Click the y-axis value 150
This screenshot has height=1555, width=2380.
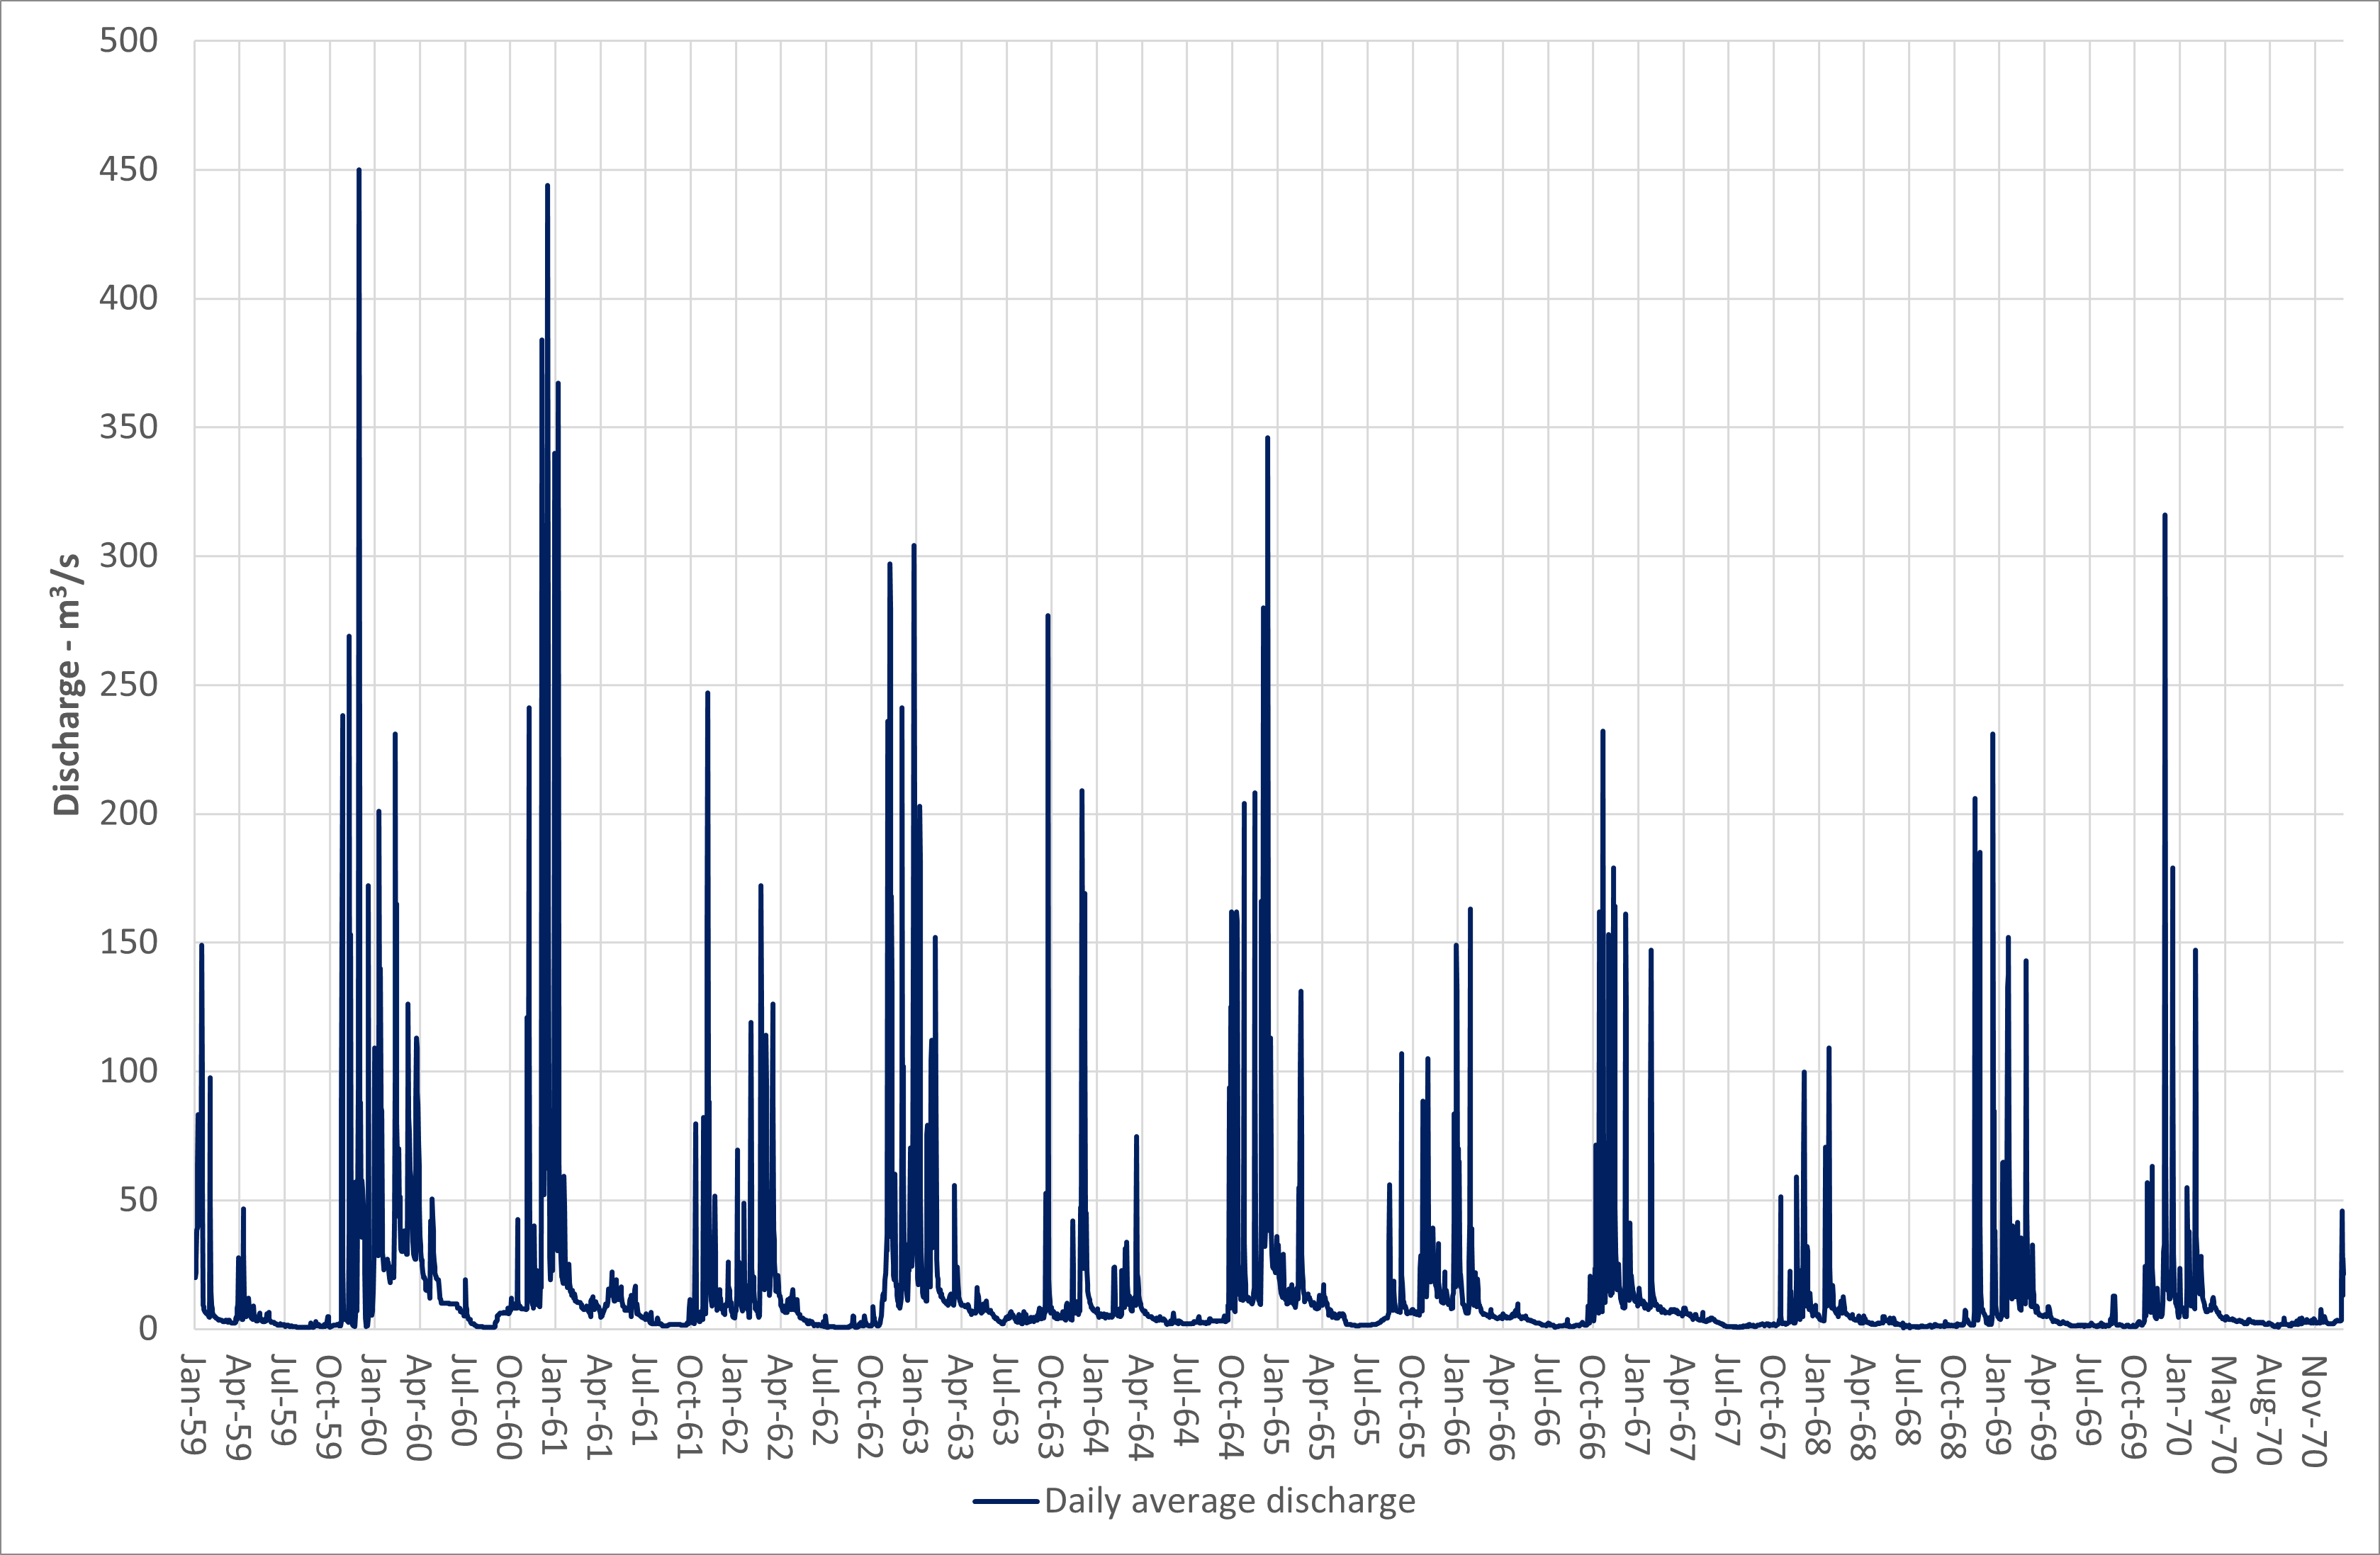pos(129,942)
